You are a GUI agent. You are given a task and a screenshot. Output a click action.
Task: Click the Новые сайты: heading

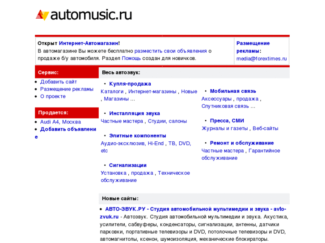tap(120, 198)
